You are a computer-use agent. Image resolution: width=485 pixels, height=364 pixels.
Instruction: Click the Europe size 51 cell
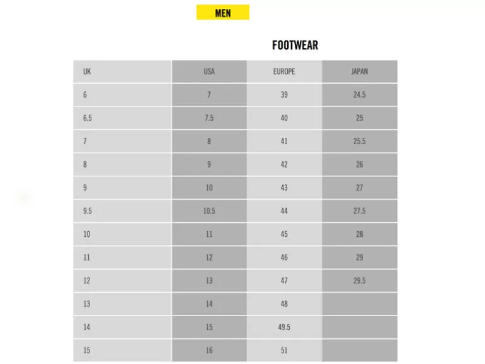click(x=284, y=350)
